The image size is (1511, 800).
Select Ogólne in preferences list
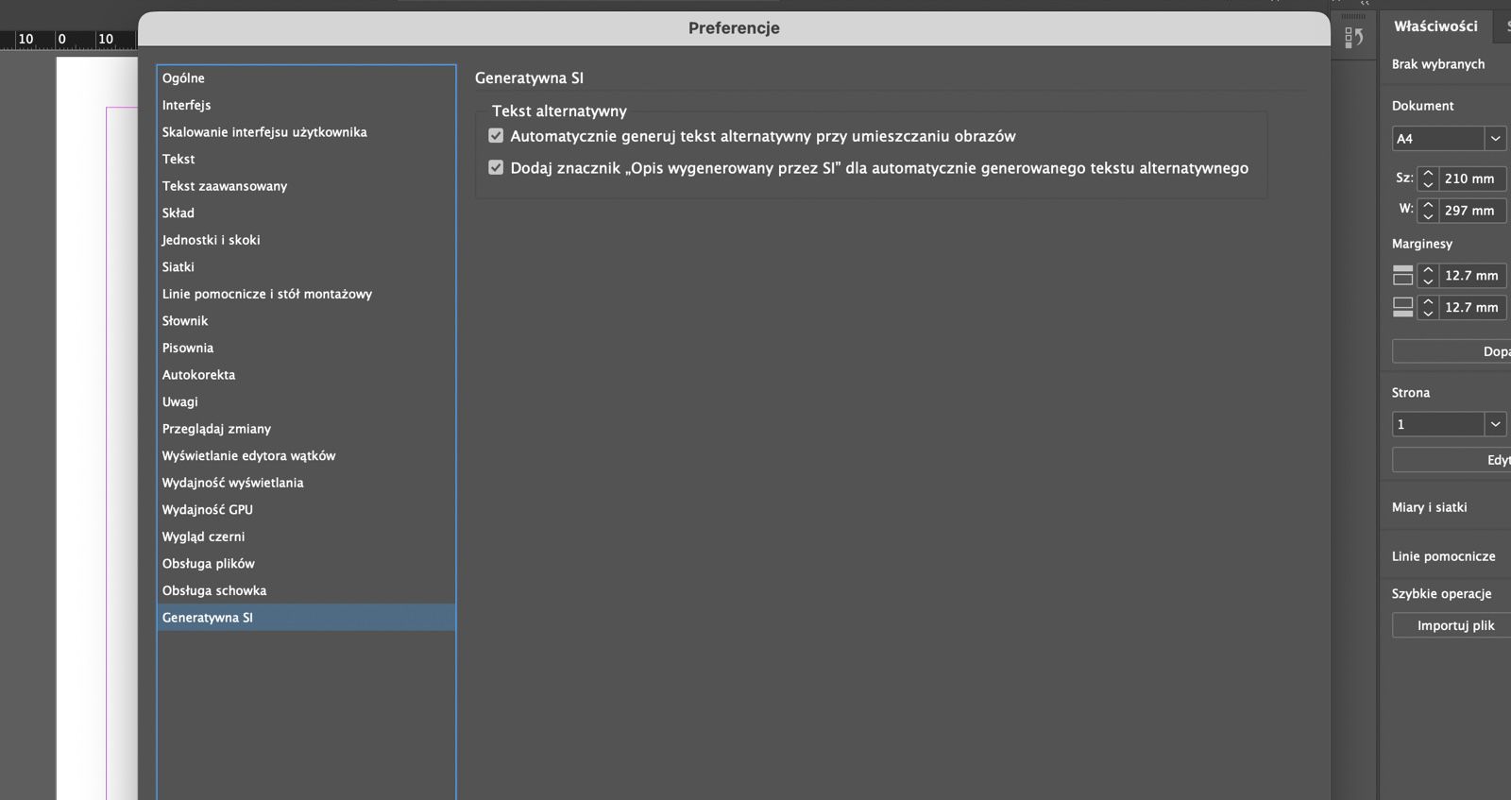click(306, 78)
